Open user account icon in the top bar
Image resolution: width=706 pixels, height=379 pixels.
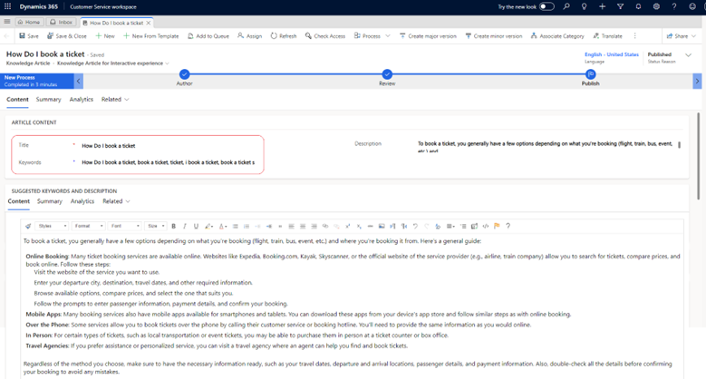tap(692, 6)
